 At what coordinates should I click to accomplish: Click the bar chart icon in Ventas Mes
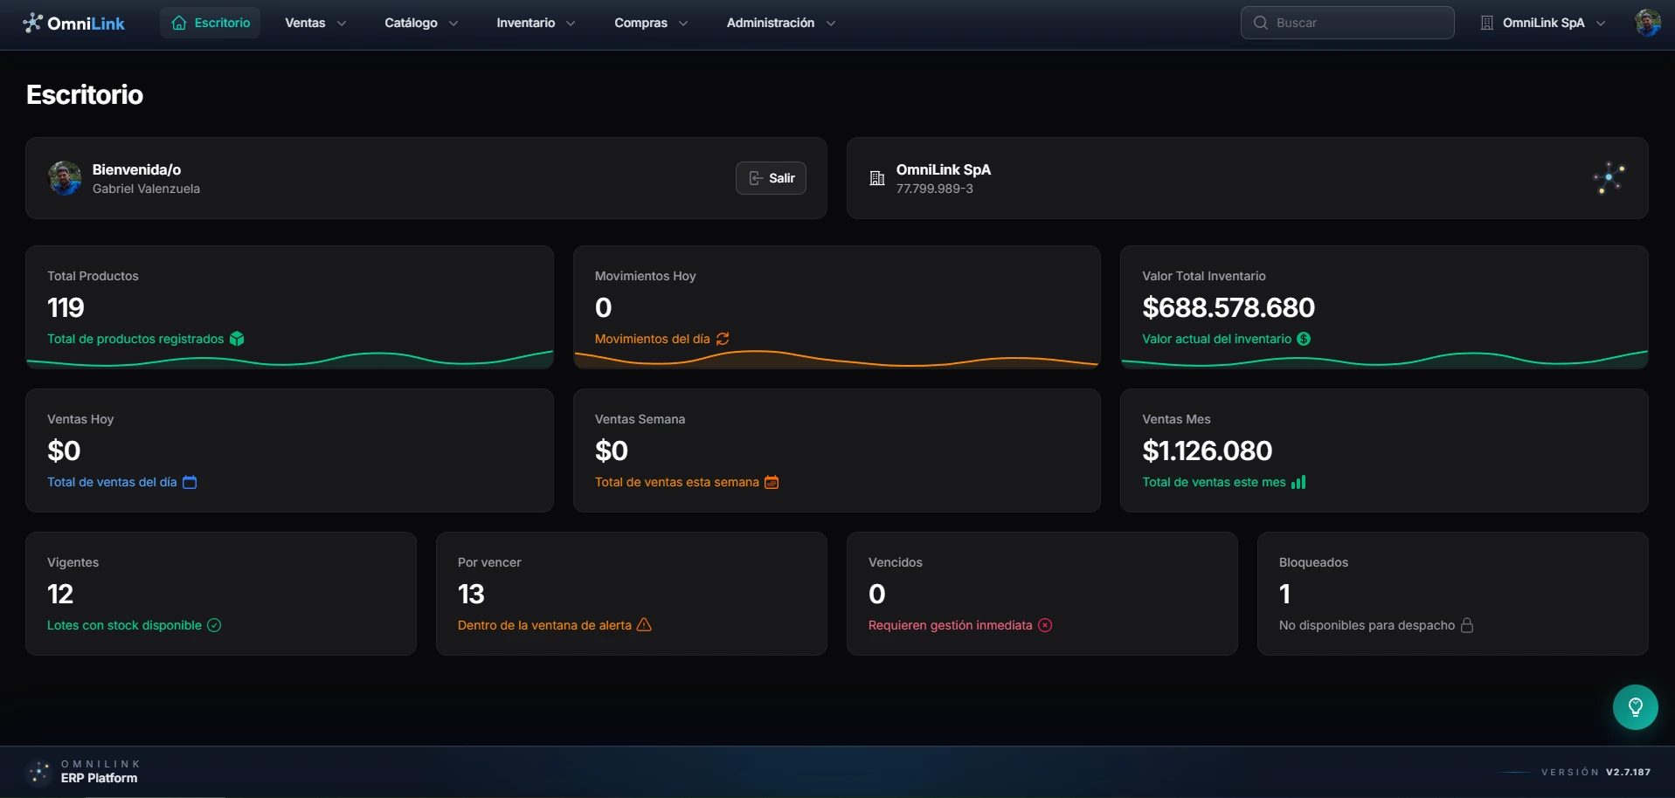1298,482
